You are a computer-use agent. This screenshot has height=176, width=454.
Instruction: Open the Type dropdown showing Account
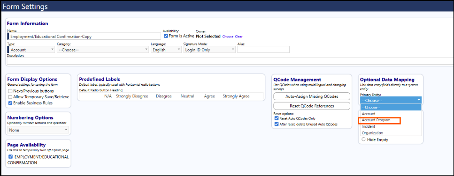[x=31, y=50]
